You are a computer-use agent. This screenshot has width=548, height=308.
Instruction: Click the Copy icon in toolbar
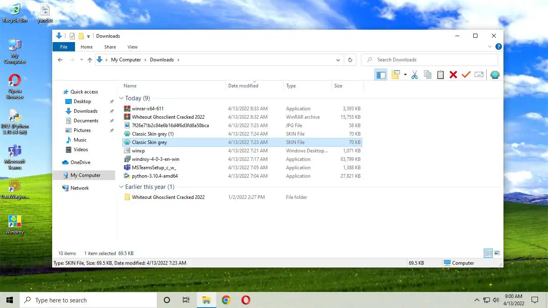tap(428, 75)
